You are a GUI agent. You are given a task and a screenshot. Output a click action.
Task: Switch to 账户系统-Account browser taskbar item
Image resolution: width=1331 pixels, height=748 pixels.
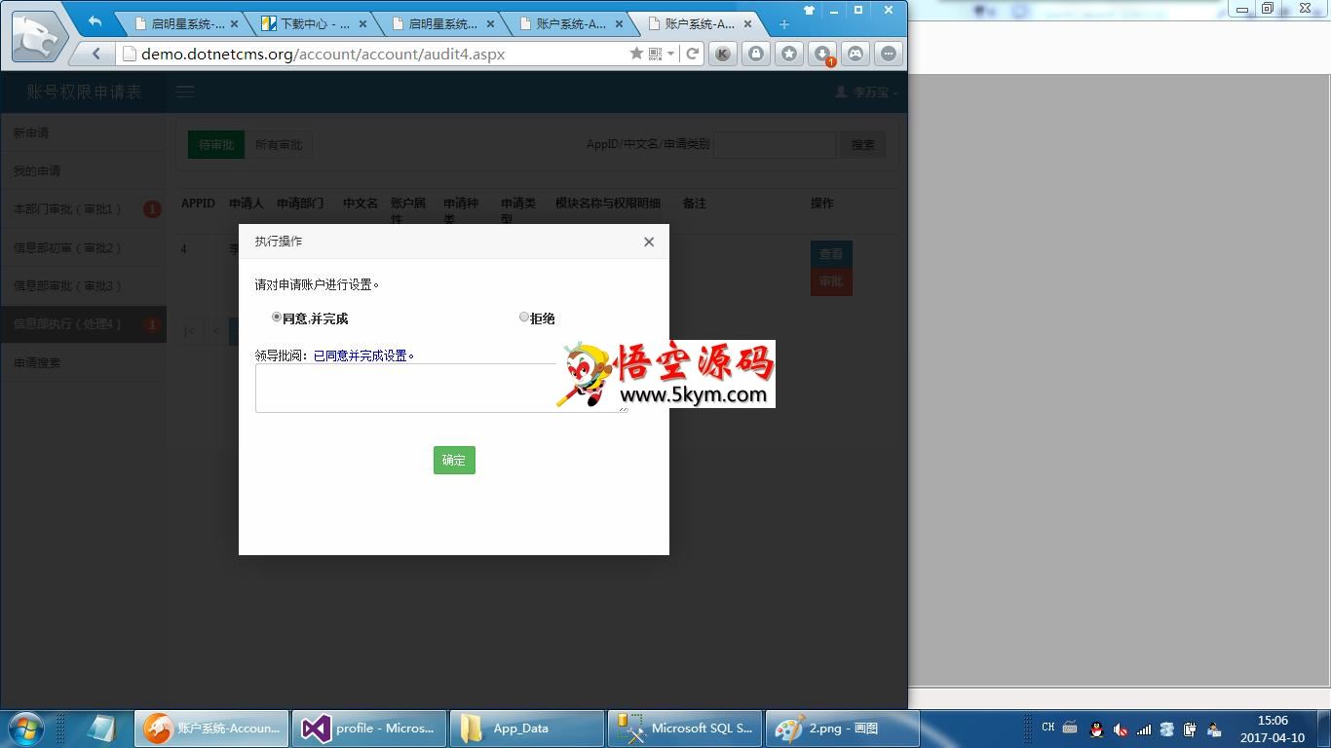tap(211, 728)
